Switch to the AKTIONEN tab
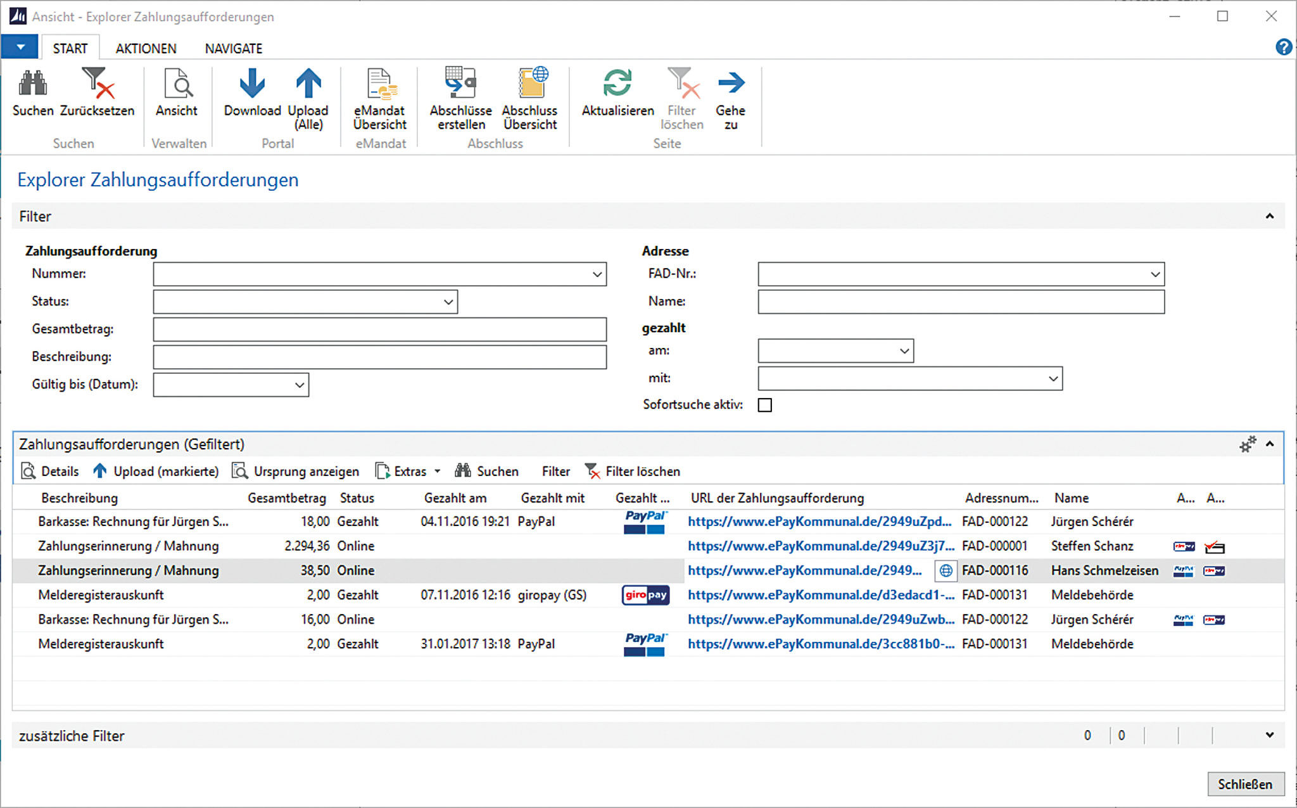This screenshot has height=808, width=1297. [x=145, y=48]
